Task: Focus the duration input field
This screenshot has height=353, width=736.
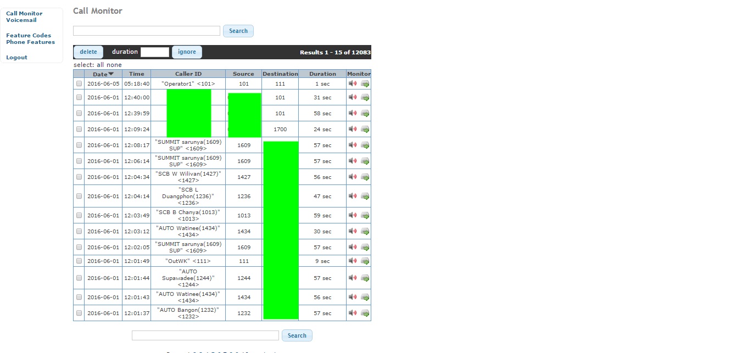Action: (155, 52)
